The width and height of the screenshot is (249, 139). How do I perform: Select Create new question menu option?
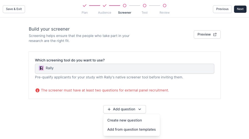tap(125, 120)
